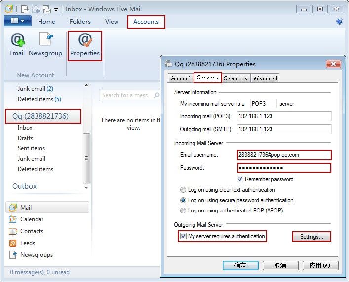This screenshot has height=282, width=349.
Task: Click the Feeds RSS icon
Action: 13,243
